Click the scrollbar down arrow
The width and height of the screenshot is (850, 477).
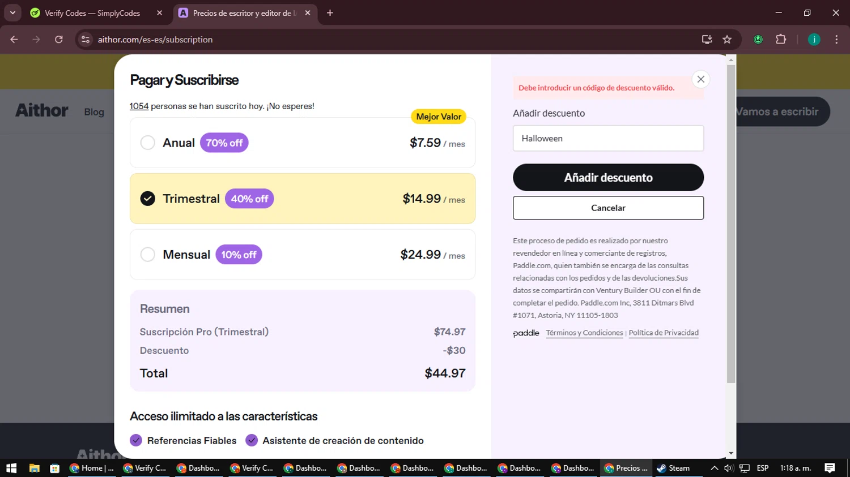(x=731, y=453)
